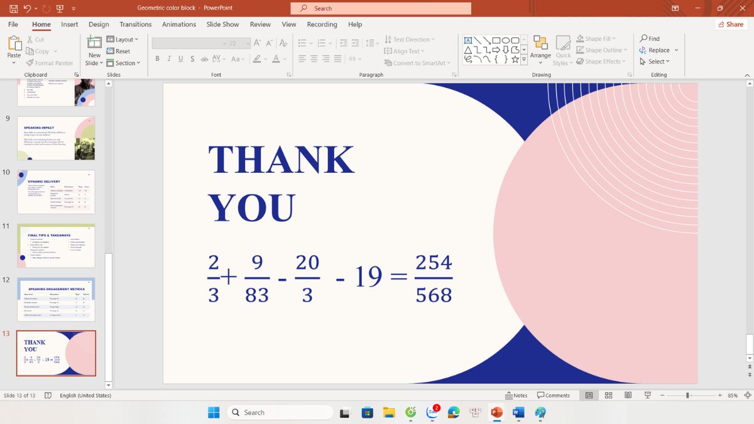Screen dimensions: 754x424
Task: Switch to Reading View icon
Action: pos(628,395)
